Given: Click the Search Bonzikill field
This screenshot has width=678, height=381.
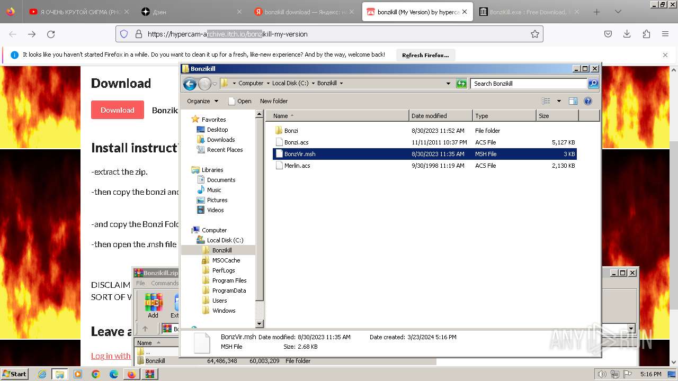Looking at the screenshot, I should coord(529,84).
